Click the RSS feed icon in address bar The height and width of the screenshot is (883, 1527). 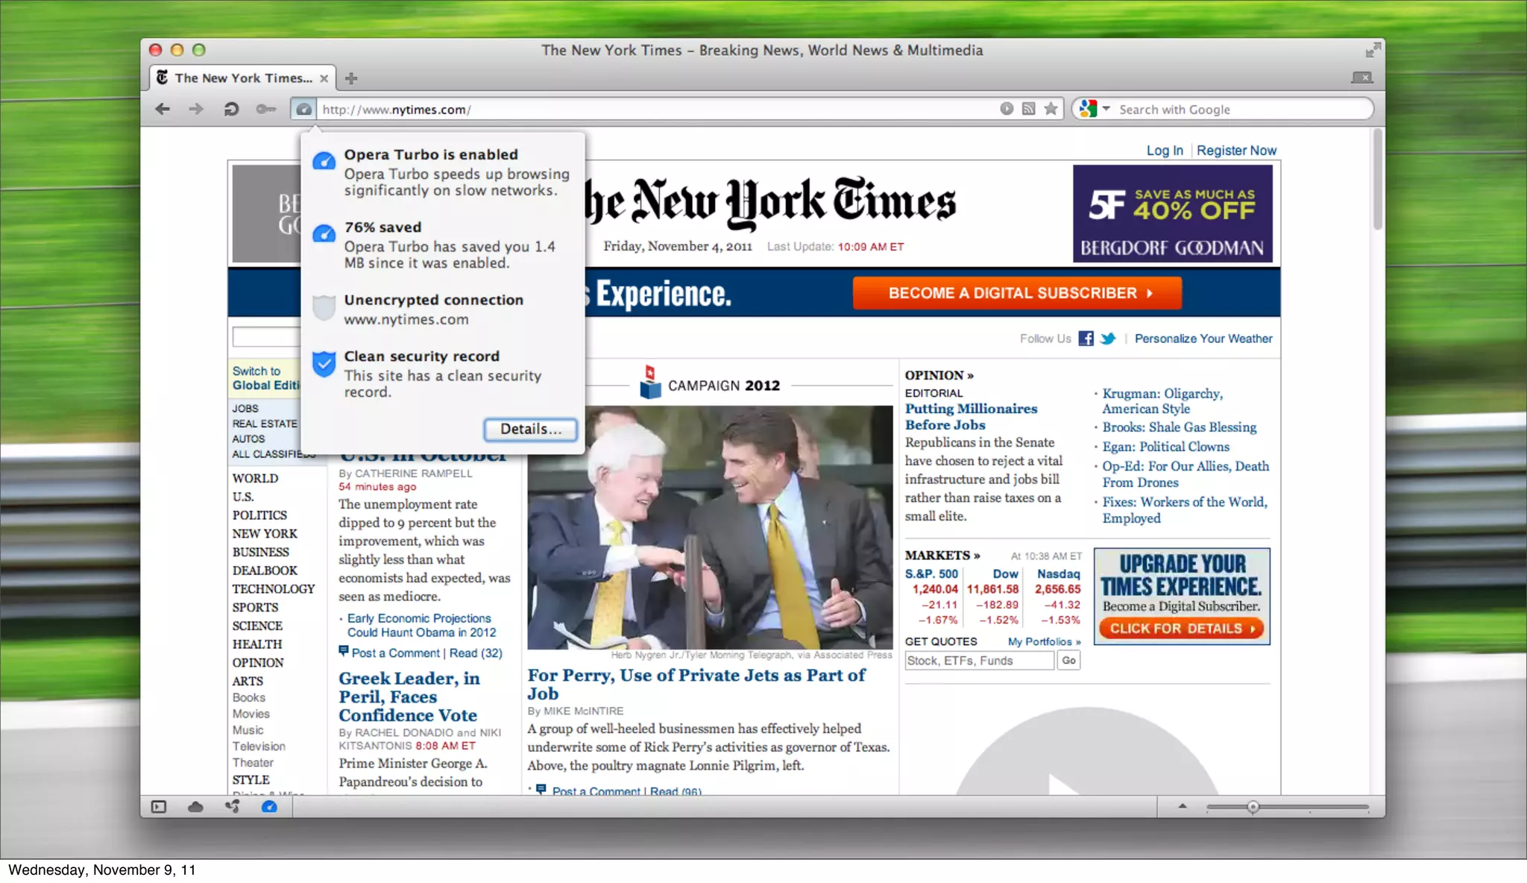point(1028,109)
